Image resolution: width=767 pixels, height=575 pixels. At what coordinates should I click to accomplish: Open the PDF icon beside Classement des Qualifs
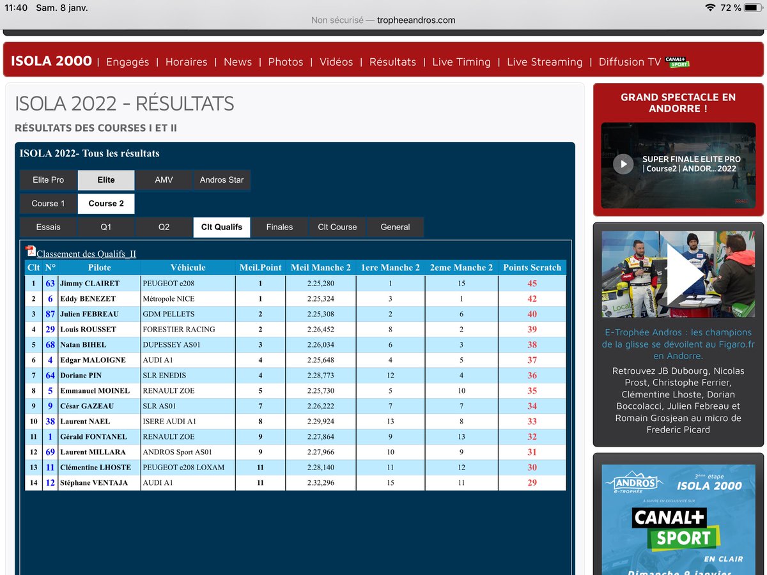(30, 252)
